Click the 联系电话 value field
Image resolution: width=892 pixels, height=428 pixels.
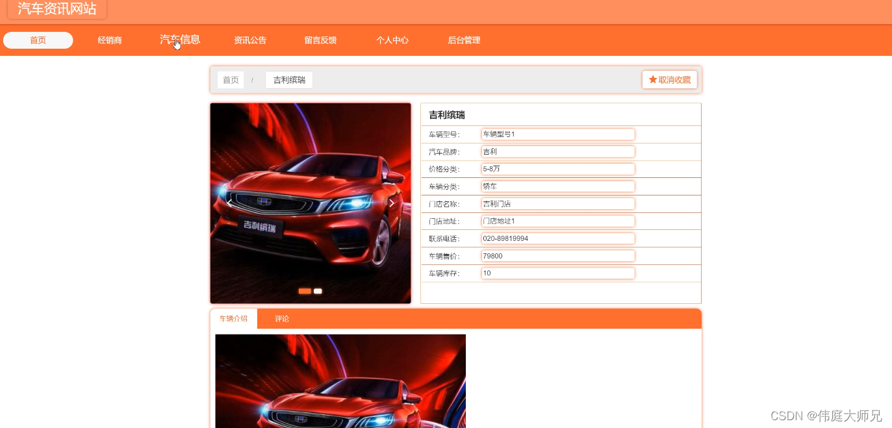pos(557,238)
